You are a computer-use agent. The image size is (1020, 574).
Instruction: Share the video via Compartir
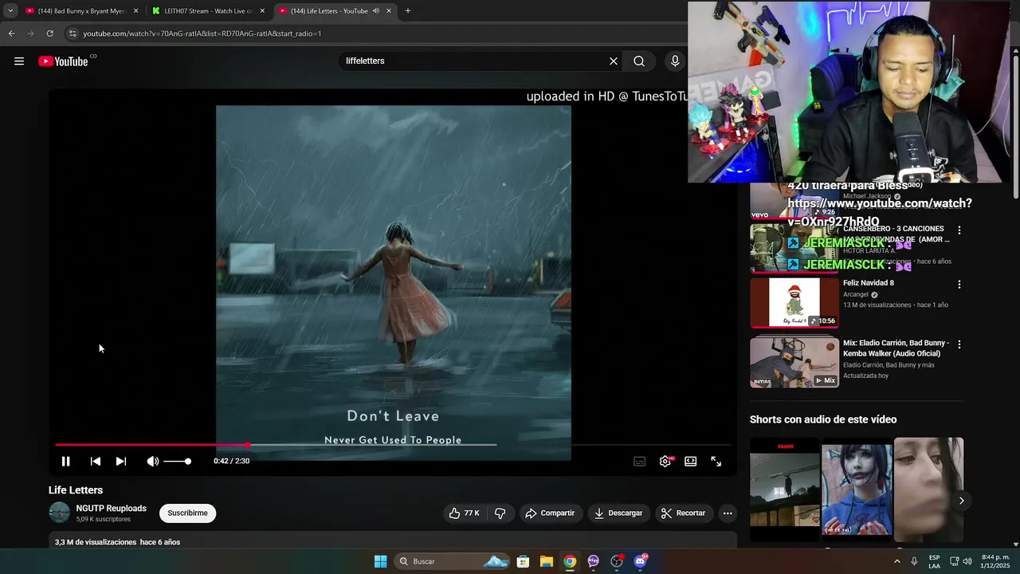550,513
